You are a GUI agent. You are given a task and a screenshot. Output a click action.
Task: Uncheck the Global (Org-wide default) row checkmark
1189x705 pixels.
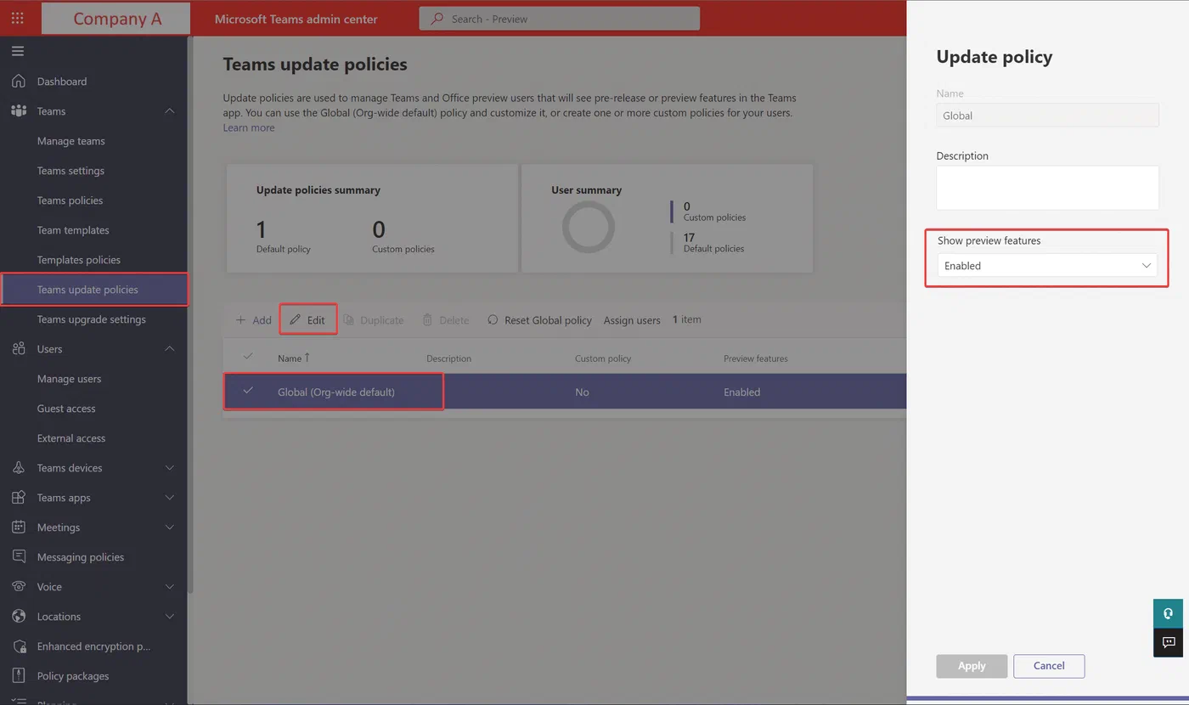248,391
